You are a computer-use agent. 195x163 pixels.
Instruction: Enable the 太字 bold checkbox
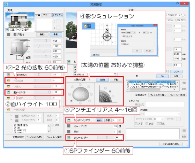pos(136,124)
